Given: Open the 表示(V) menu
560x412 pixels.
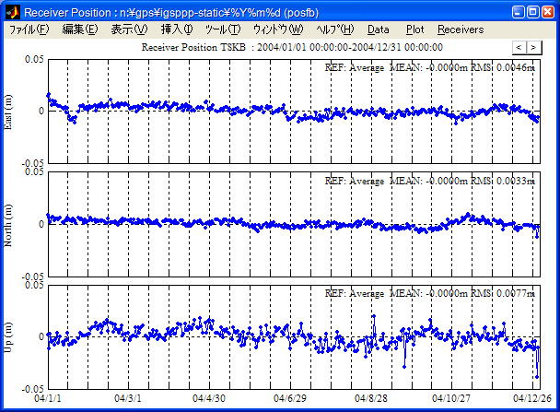Looking at the screenshot, I should click(128, 29).
